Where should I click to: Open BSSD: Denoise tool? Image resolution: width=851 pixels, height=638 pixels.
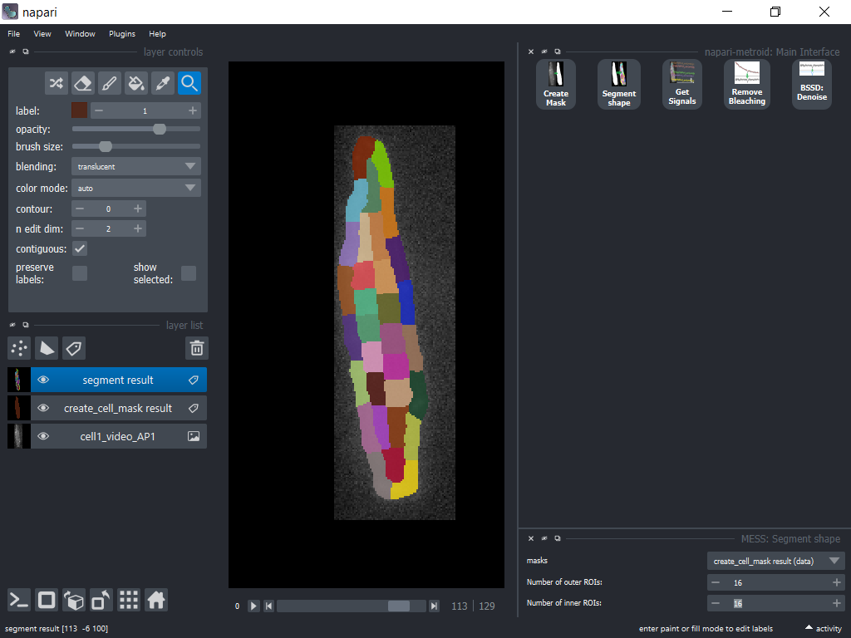click(x=811, y=84)
